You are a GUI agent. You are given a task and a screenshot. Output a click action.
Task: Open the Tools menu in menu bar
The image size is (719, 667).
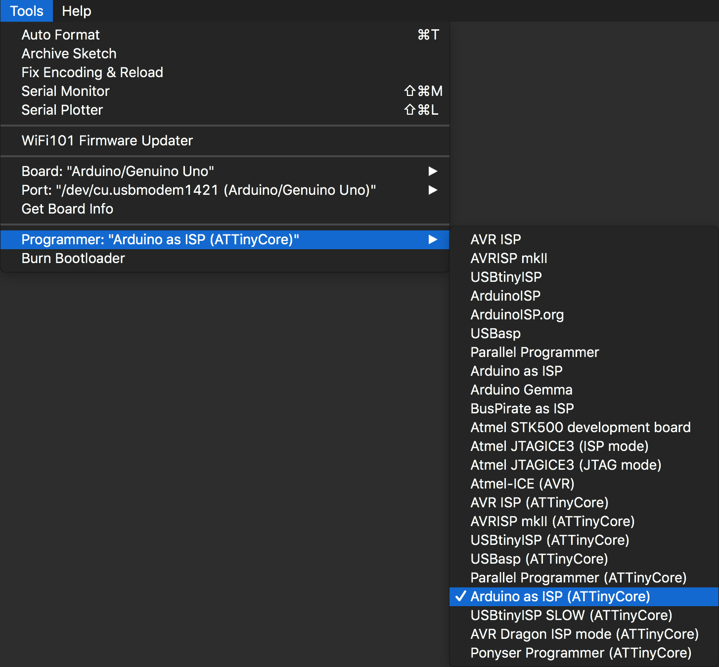point(27,11)
